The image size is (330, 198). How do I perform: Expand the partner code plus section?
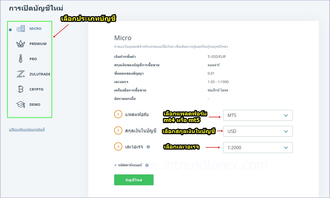116,165
